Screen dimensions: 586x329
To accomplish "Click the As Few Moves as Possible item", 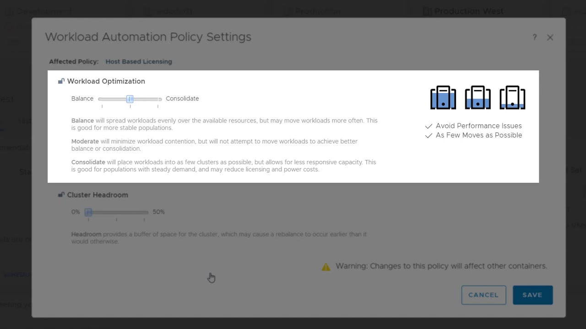I will 473,135.
